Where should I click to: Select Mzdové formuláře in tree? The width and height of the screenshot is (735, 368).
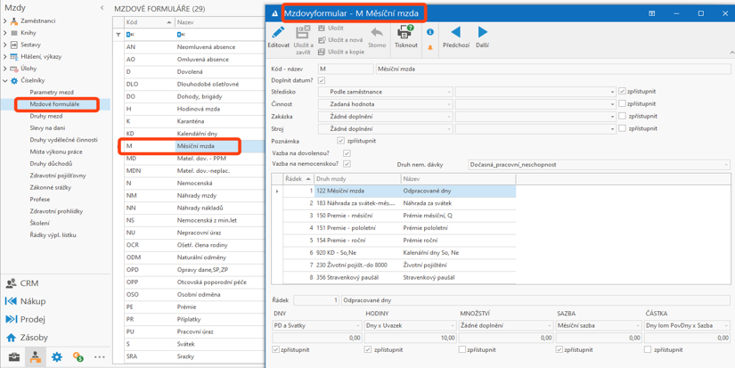click(x=54, y=104)
